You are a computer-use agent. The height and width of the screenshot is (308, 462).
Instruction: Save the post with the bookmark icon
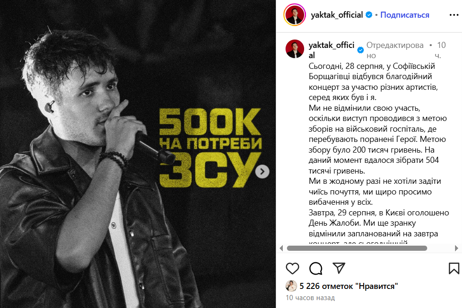[x=454, y=268]
